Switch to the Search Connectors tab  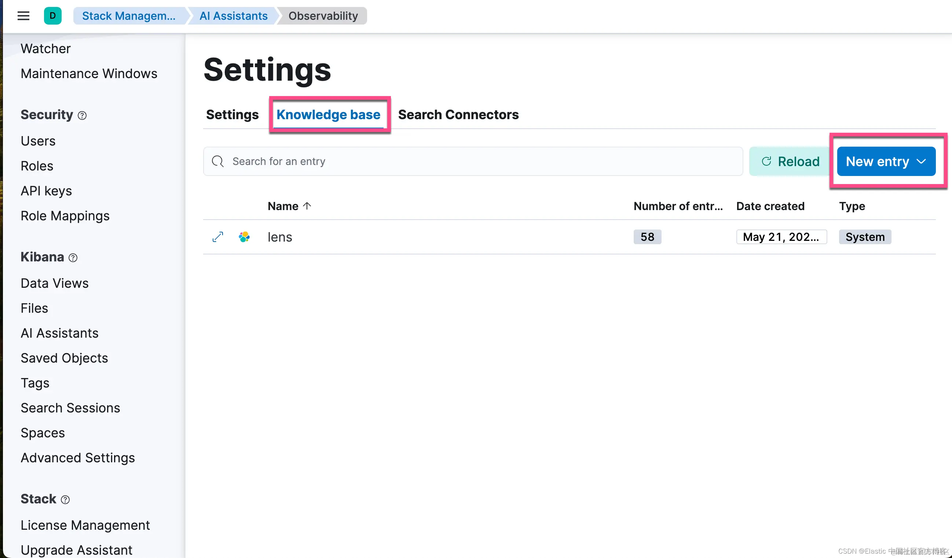pyautogui.click(x=458, y=114)
